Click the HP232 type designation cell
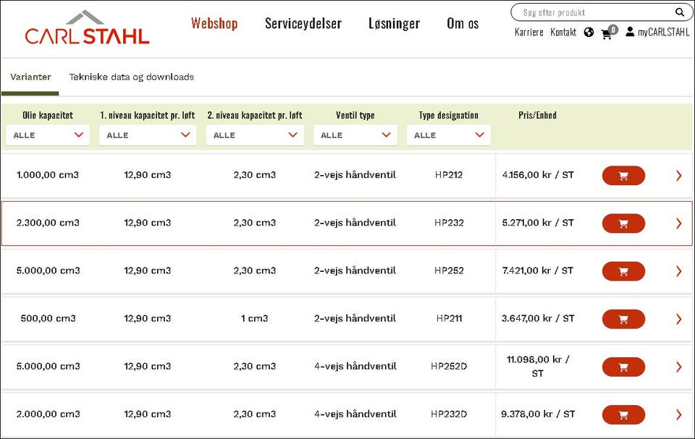 pyautogui.click(x=449, y=223)
